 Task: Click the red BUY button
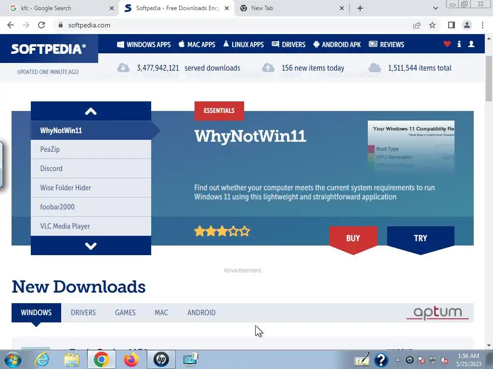(353, 239)
